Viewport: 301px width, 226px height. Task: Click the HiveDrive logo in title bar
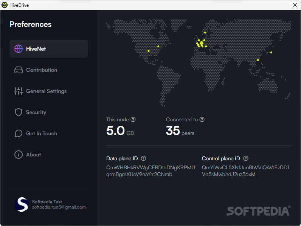coord(5,5)
